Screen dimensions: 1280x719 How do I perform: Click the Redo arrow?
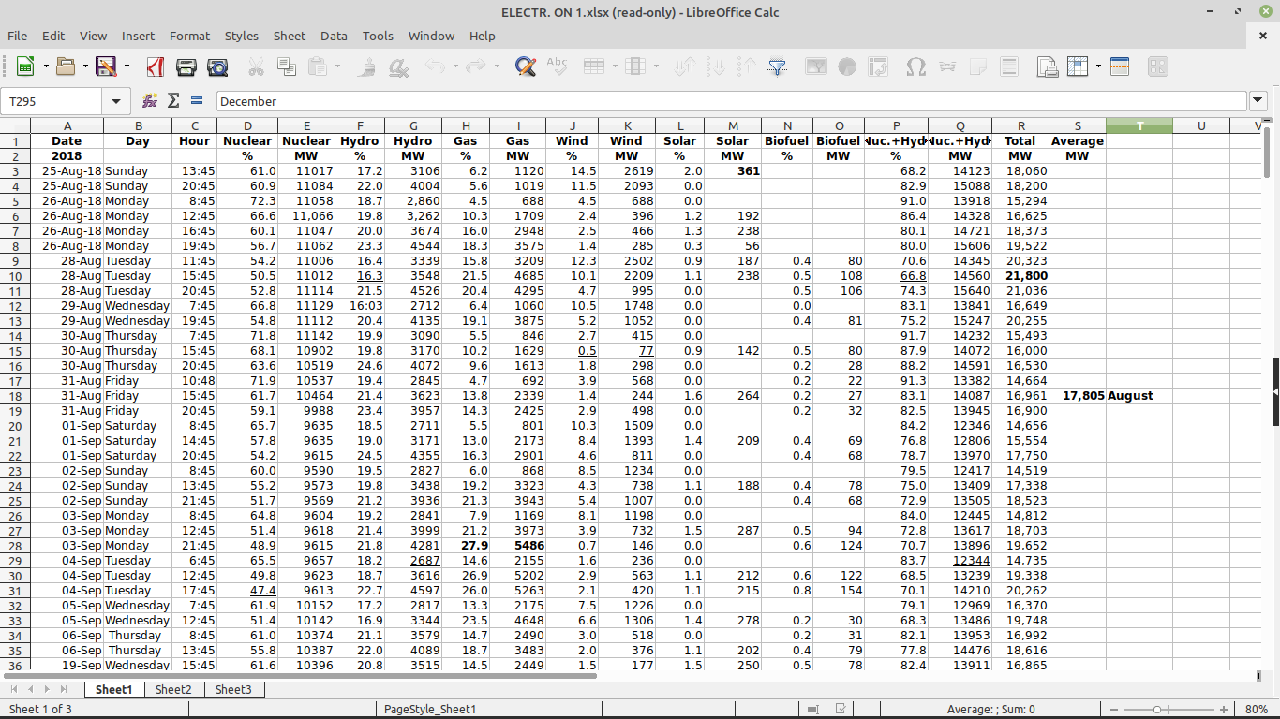pos(475,66)
